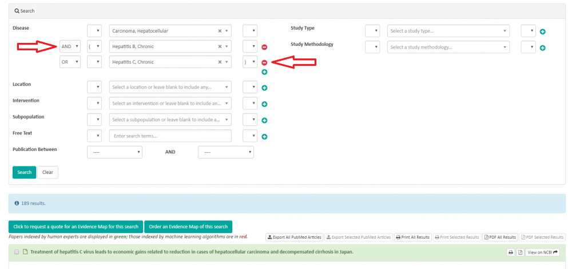Add another Free Text row with plus icon
This screenshot has width=572, height=269.
click(x=264, y=137)
